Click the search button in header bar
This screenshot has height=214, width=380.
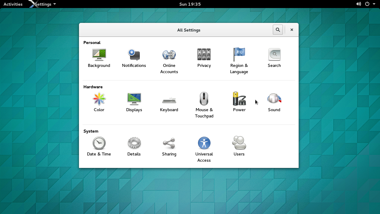(x=278, y=30)
